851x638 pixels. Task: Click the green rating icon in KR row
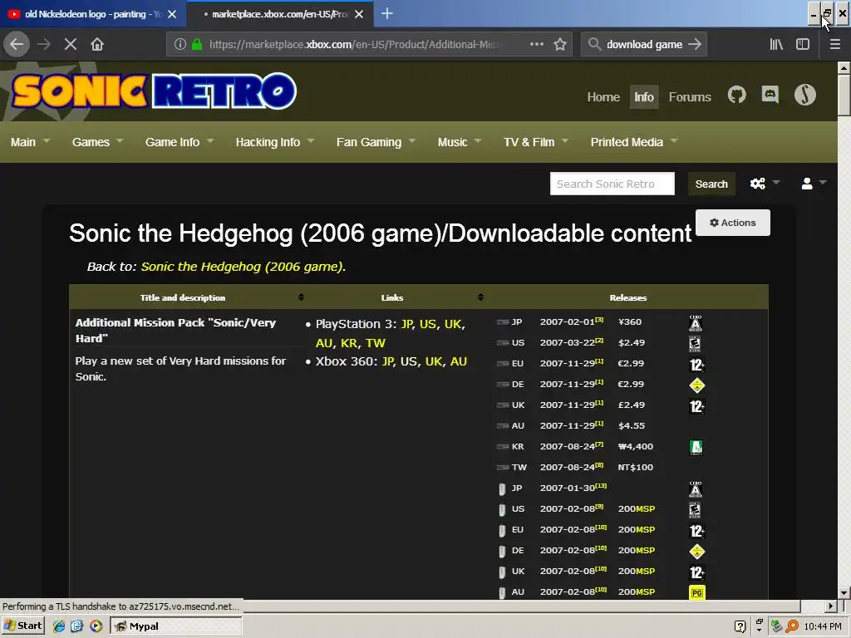point(696,448)
